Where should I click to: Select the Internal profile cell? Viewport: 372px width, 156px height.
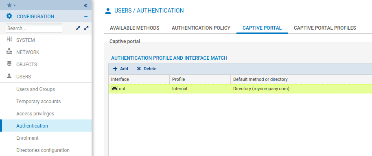tap(200, 89)
